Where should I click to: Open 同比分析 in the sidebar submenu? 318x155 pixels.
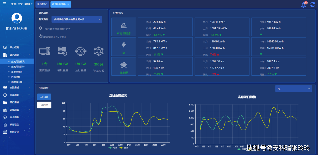[x=15, y=77]
